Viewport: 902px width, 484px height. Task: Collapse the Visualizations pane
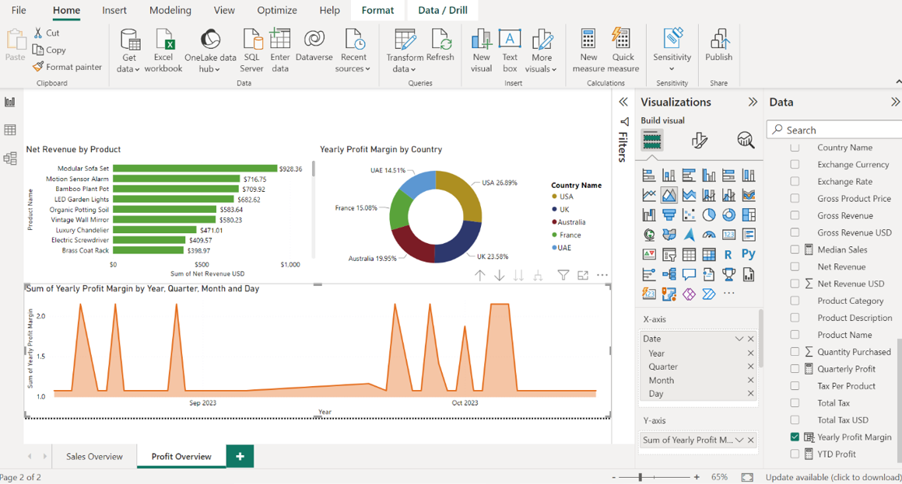click(753, 102)
